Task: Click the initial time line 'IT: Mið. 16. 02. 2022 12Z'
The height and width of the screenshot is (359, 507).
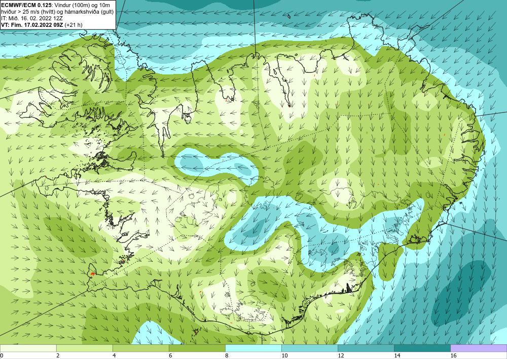Action: (31, 18)
